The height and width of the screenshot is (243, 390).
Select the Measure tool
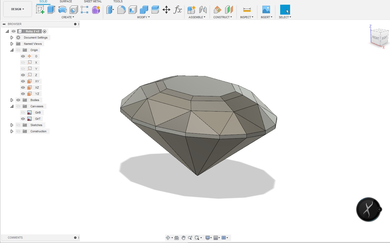[247, 10]
